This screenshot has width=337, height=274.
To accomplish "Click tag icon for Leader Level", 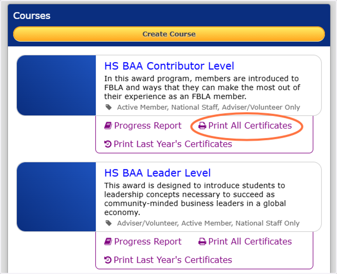I will 108,223.
